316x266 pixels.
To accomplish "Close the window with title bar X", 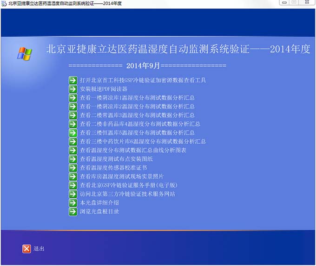I will [307, 2].
